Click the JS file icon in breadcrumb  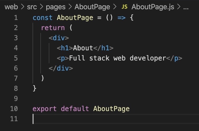124,7
